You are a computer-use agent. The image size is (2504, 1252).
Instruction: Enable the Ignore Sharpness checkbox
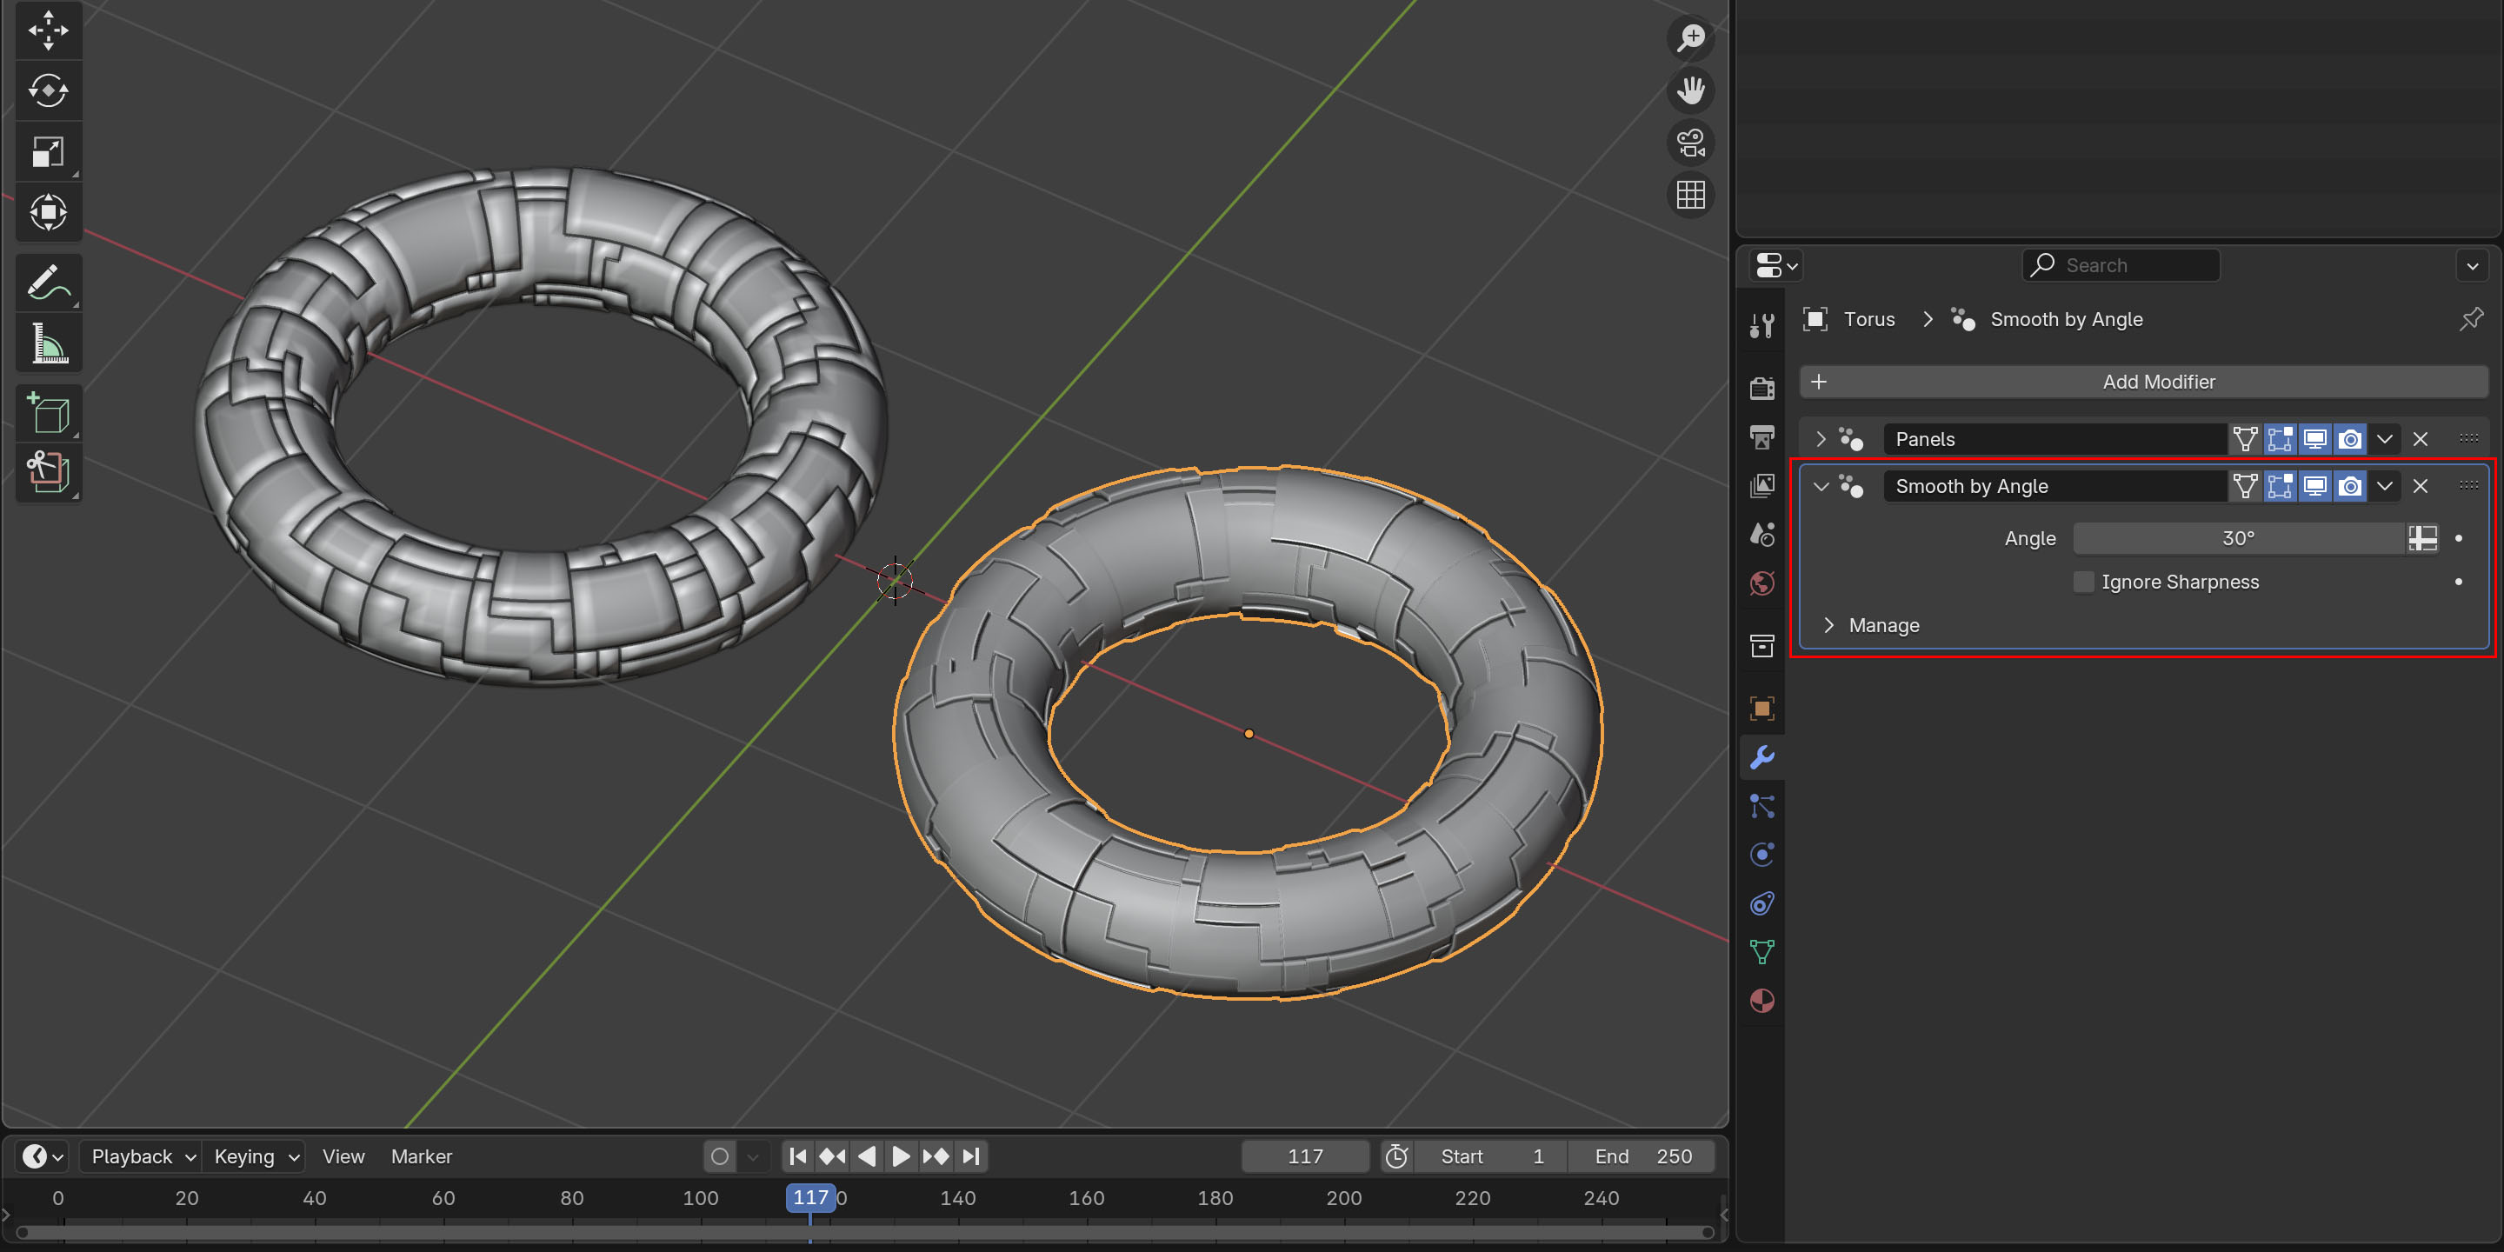point(2083,582)
